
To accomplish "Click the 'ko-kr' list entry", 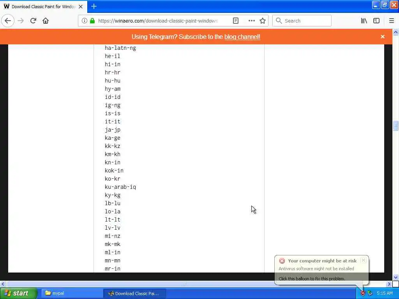I will click(113, 179).
